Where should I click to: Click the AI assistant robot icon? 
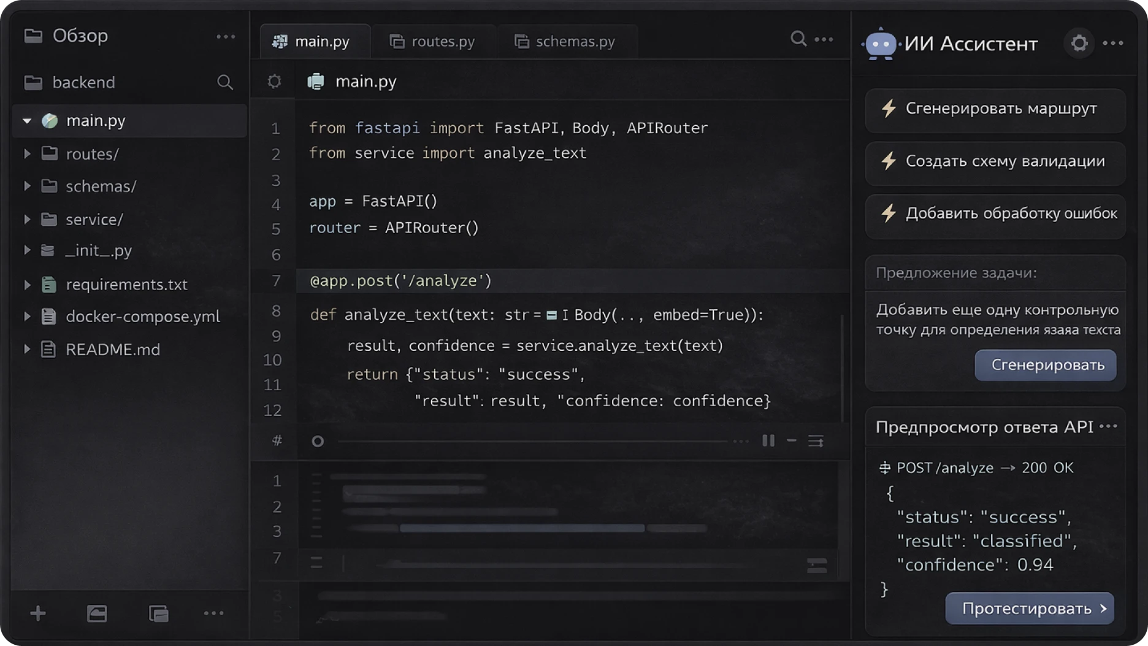point(880,44)
